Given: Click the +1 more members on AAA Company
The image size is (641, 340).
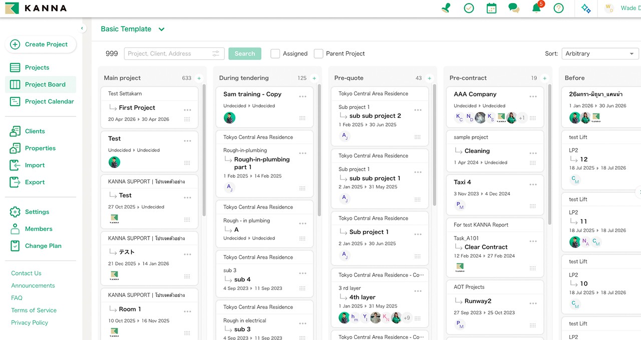Looking at the screenshot, I should 522,118.
